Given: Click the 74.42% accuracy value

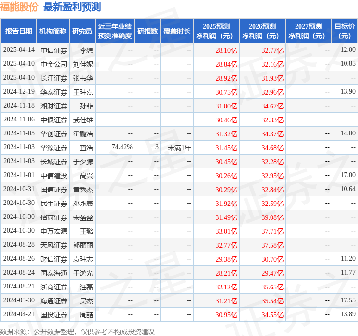Looking at the screenshot, I should coord(122,147).
